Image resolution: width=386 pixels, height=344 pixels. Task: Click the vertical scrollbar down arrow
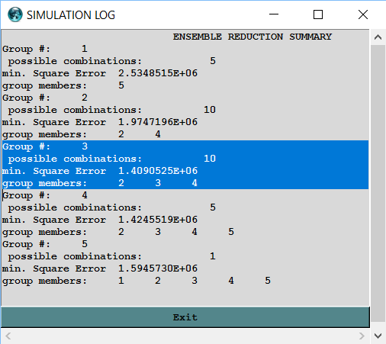click(378, 336)
